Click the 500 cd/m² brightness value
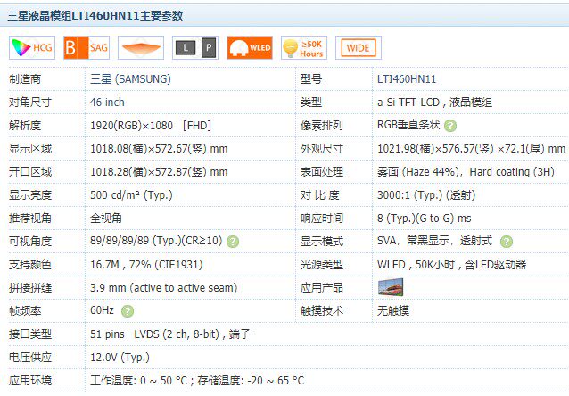The width and height of the screenshot is (569, 396). [x=131, y=195]
